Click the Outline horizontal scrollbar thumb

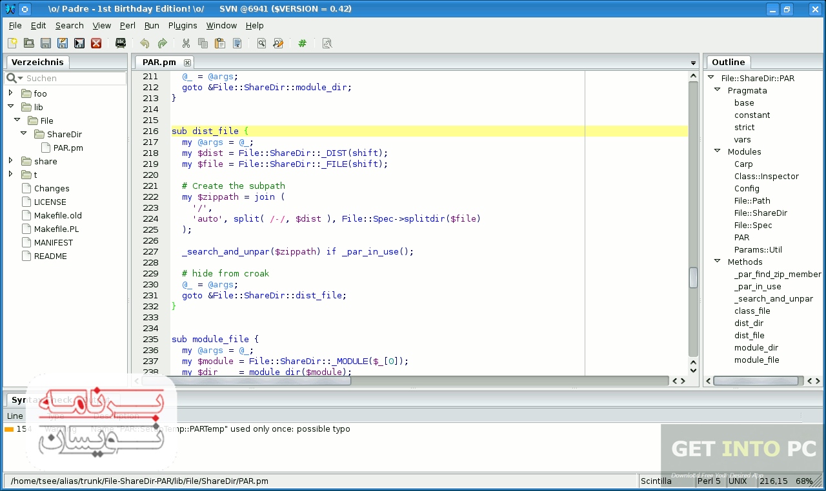754,381
